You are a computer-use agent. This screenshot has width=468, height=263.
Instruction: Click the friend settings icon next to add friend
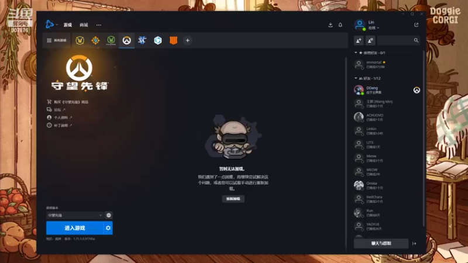click(370, 40)
